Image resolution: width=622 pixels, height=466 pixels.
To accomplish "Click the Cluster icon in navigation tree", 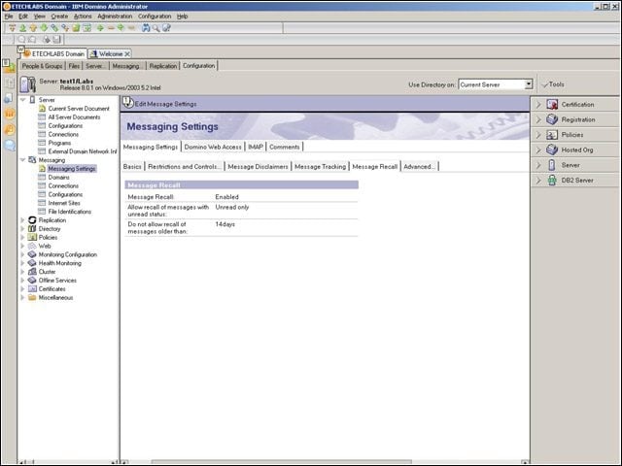I will (x=32, y=272).
